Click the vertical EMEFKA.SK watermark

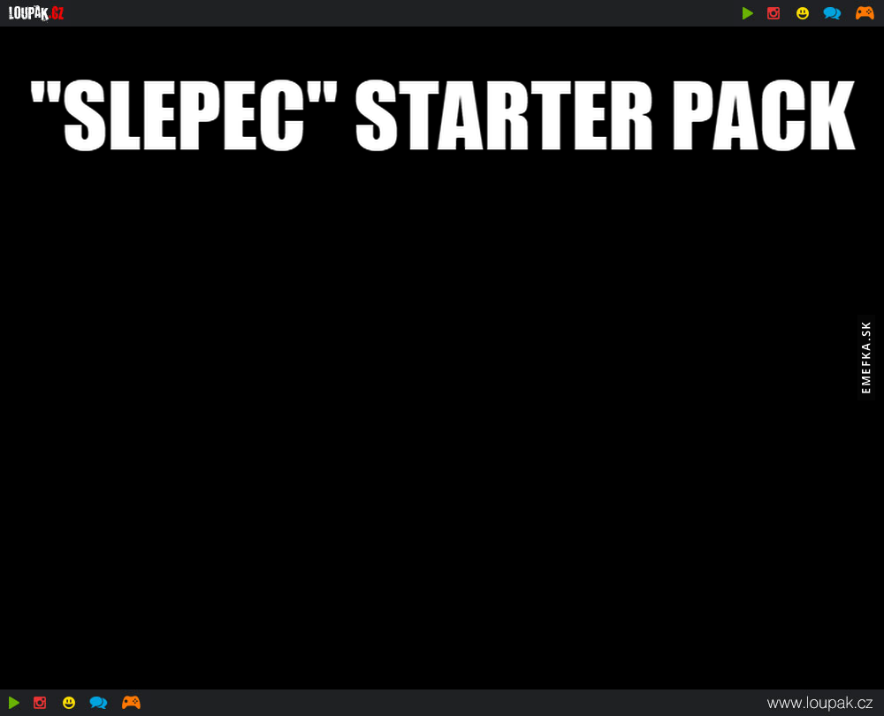coord(865,357)
